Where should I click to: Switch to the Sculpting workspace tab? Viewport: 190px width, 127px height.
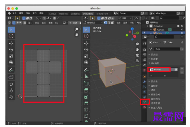click(x=75, y=14)
